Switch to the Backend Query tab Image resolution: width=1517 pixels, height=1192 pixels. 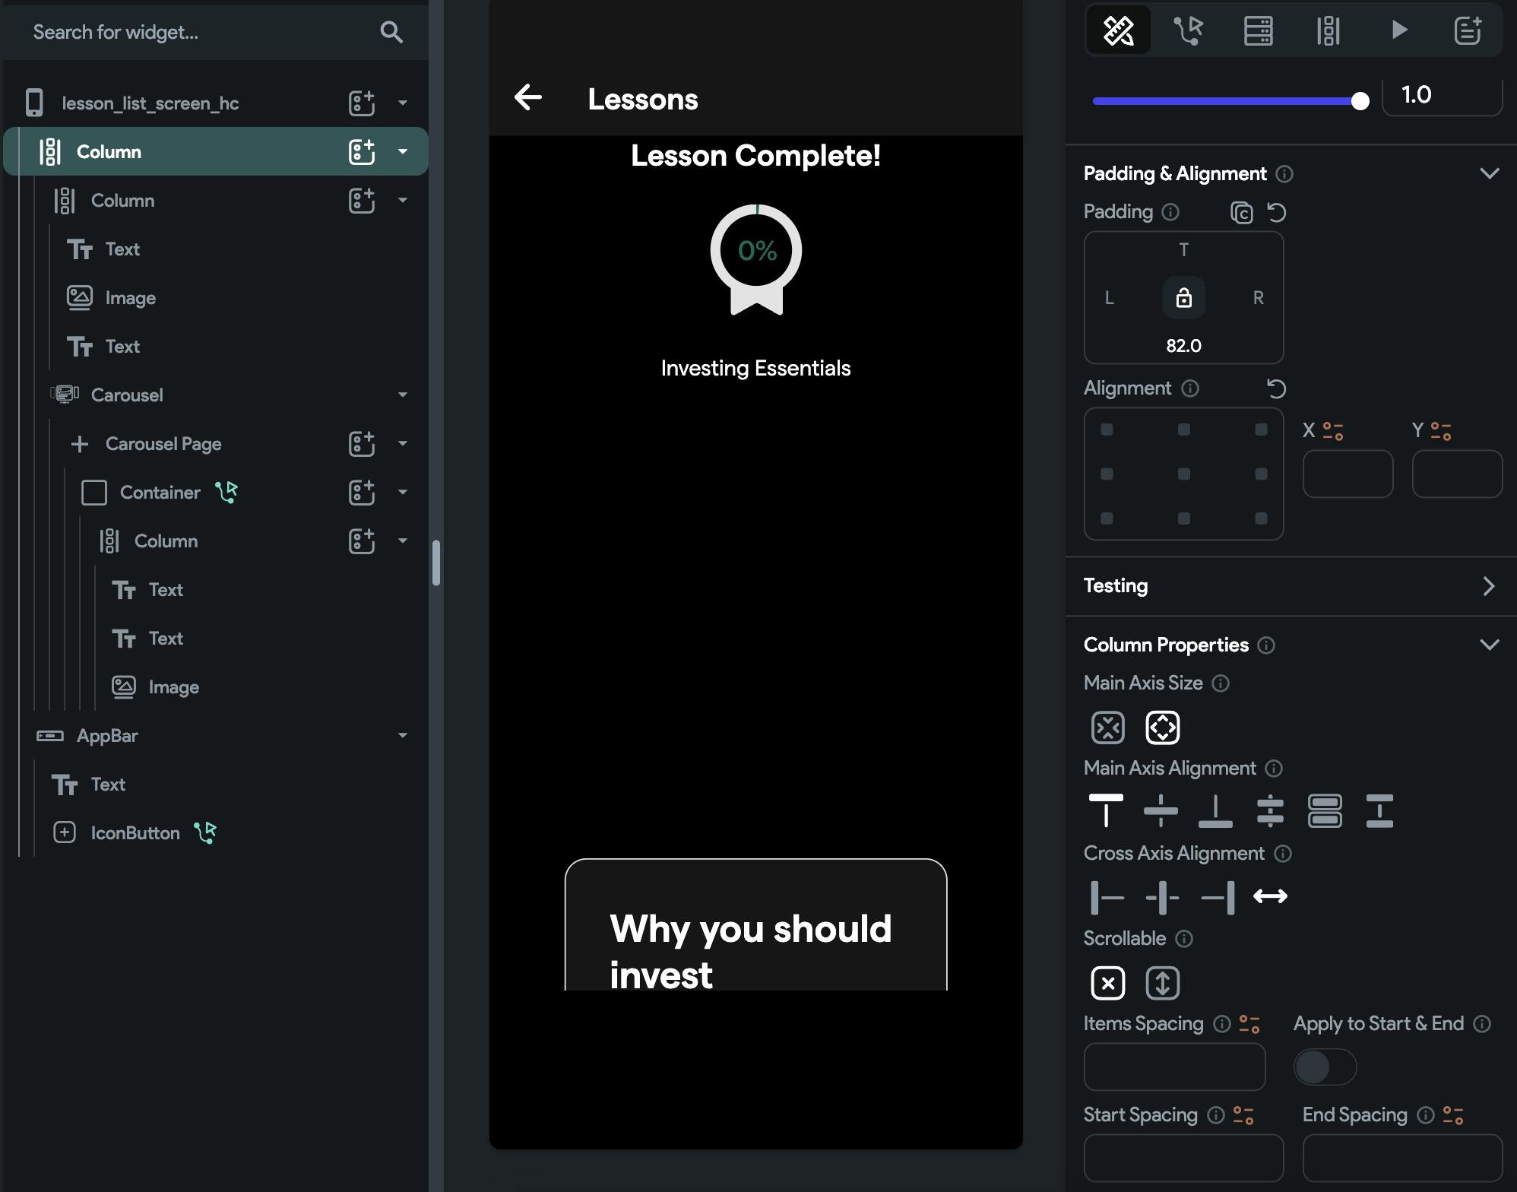click(1258, 30)
